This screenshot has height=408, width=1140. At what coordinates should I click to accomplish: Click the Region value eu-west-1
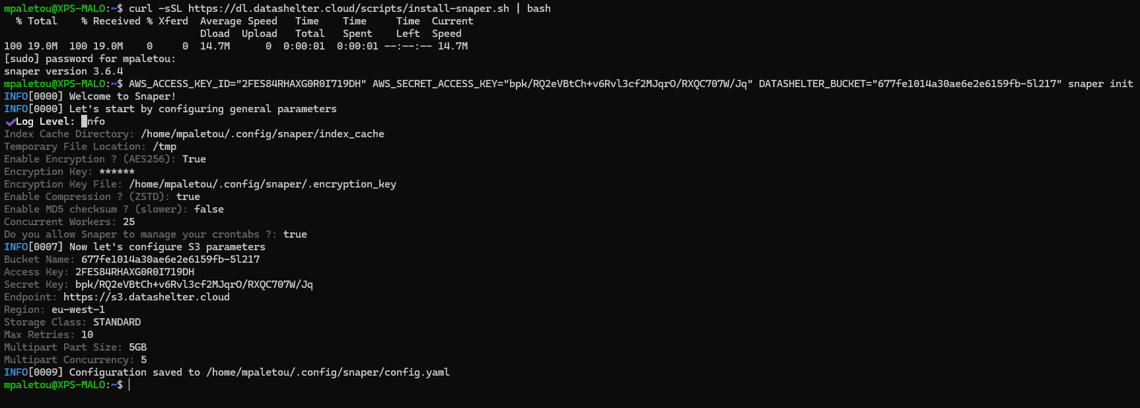tap(78, 310)
